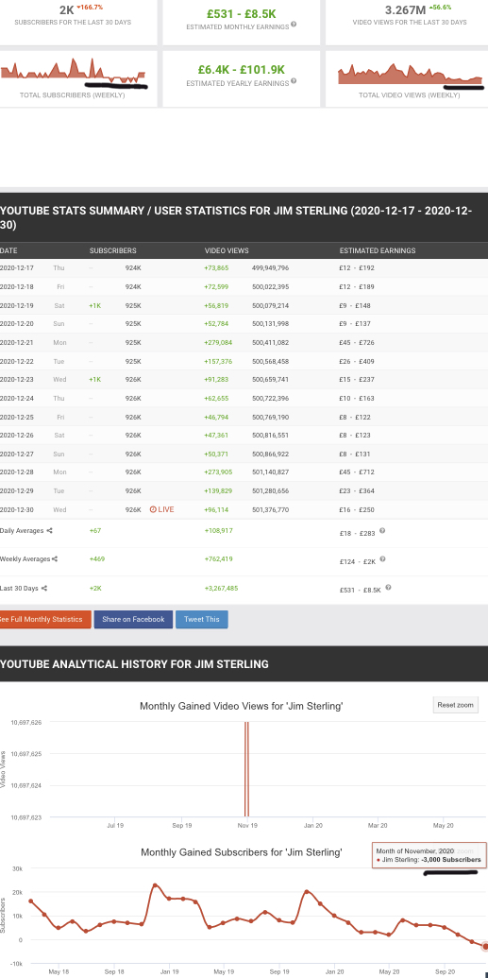Image resolution: width=488 pixels, height=978 pixels.
Task: Click November 2020 data point on subscribers chart
Action: point(485,947)
